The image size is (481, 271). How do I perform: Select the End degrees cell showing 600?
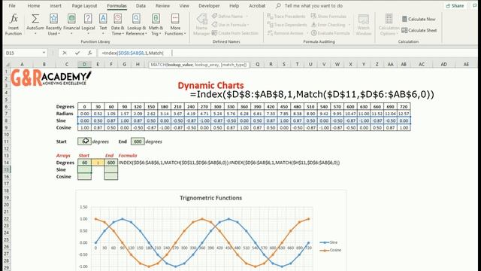click(138, 142)
